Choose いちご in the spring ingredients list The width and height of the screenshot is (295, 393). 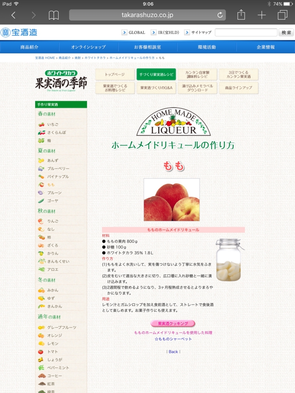pyautogui.click(x=53, y=125)
